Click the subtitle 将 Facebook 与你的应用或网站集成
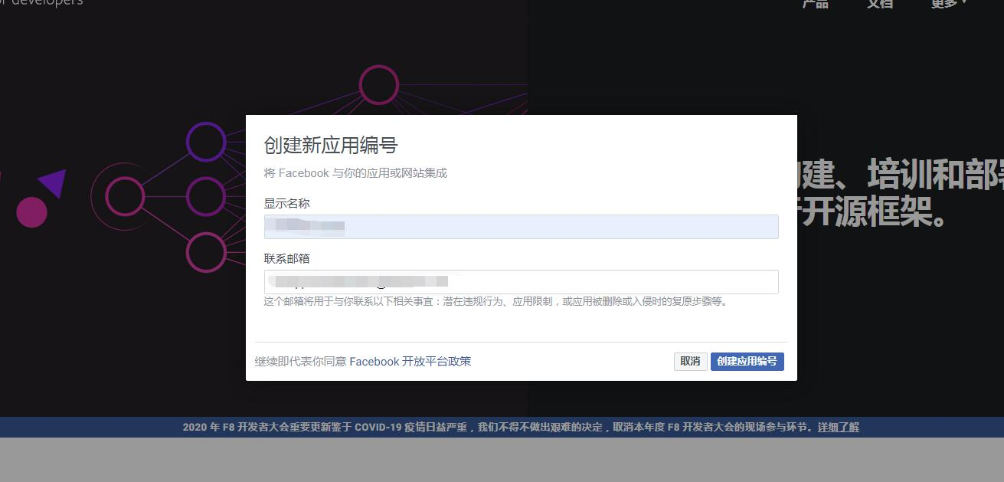1004x482 pixels. (355, 173)
